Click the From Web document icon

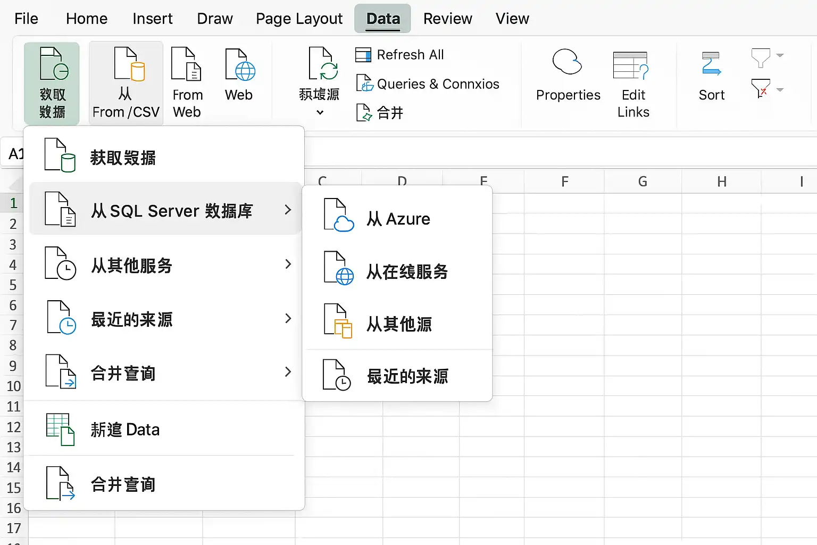click(186, 64)
